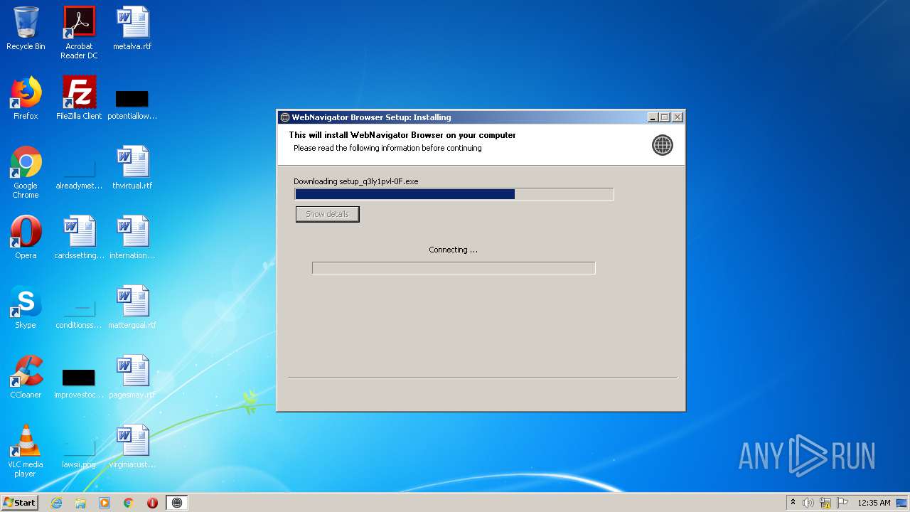This screenshot has width=910, height=512.
Task: Launch Acrobat Reader DC desktop icon
Action: pyautogui.click(x=79, y=33)
